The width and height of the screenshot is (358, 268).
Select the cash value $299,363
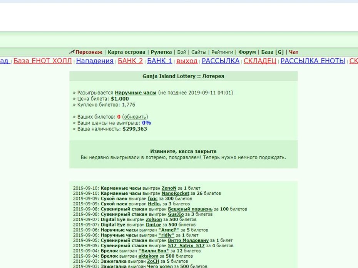pos(135,129)
